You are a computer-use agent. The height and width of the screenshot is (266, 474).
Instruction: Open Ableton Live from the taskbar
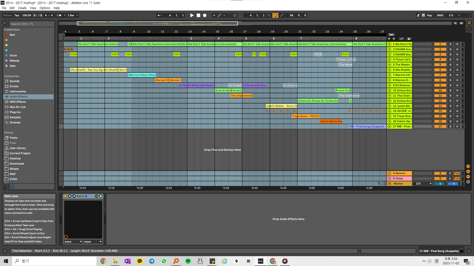click(x=260, y=261)
